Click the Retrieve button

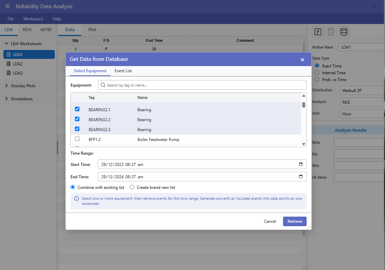tap(295, 221)
